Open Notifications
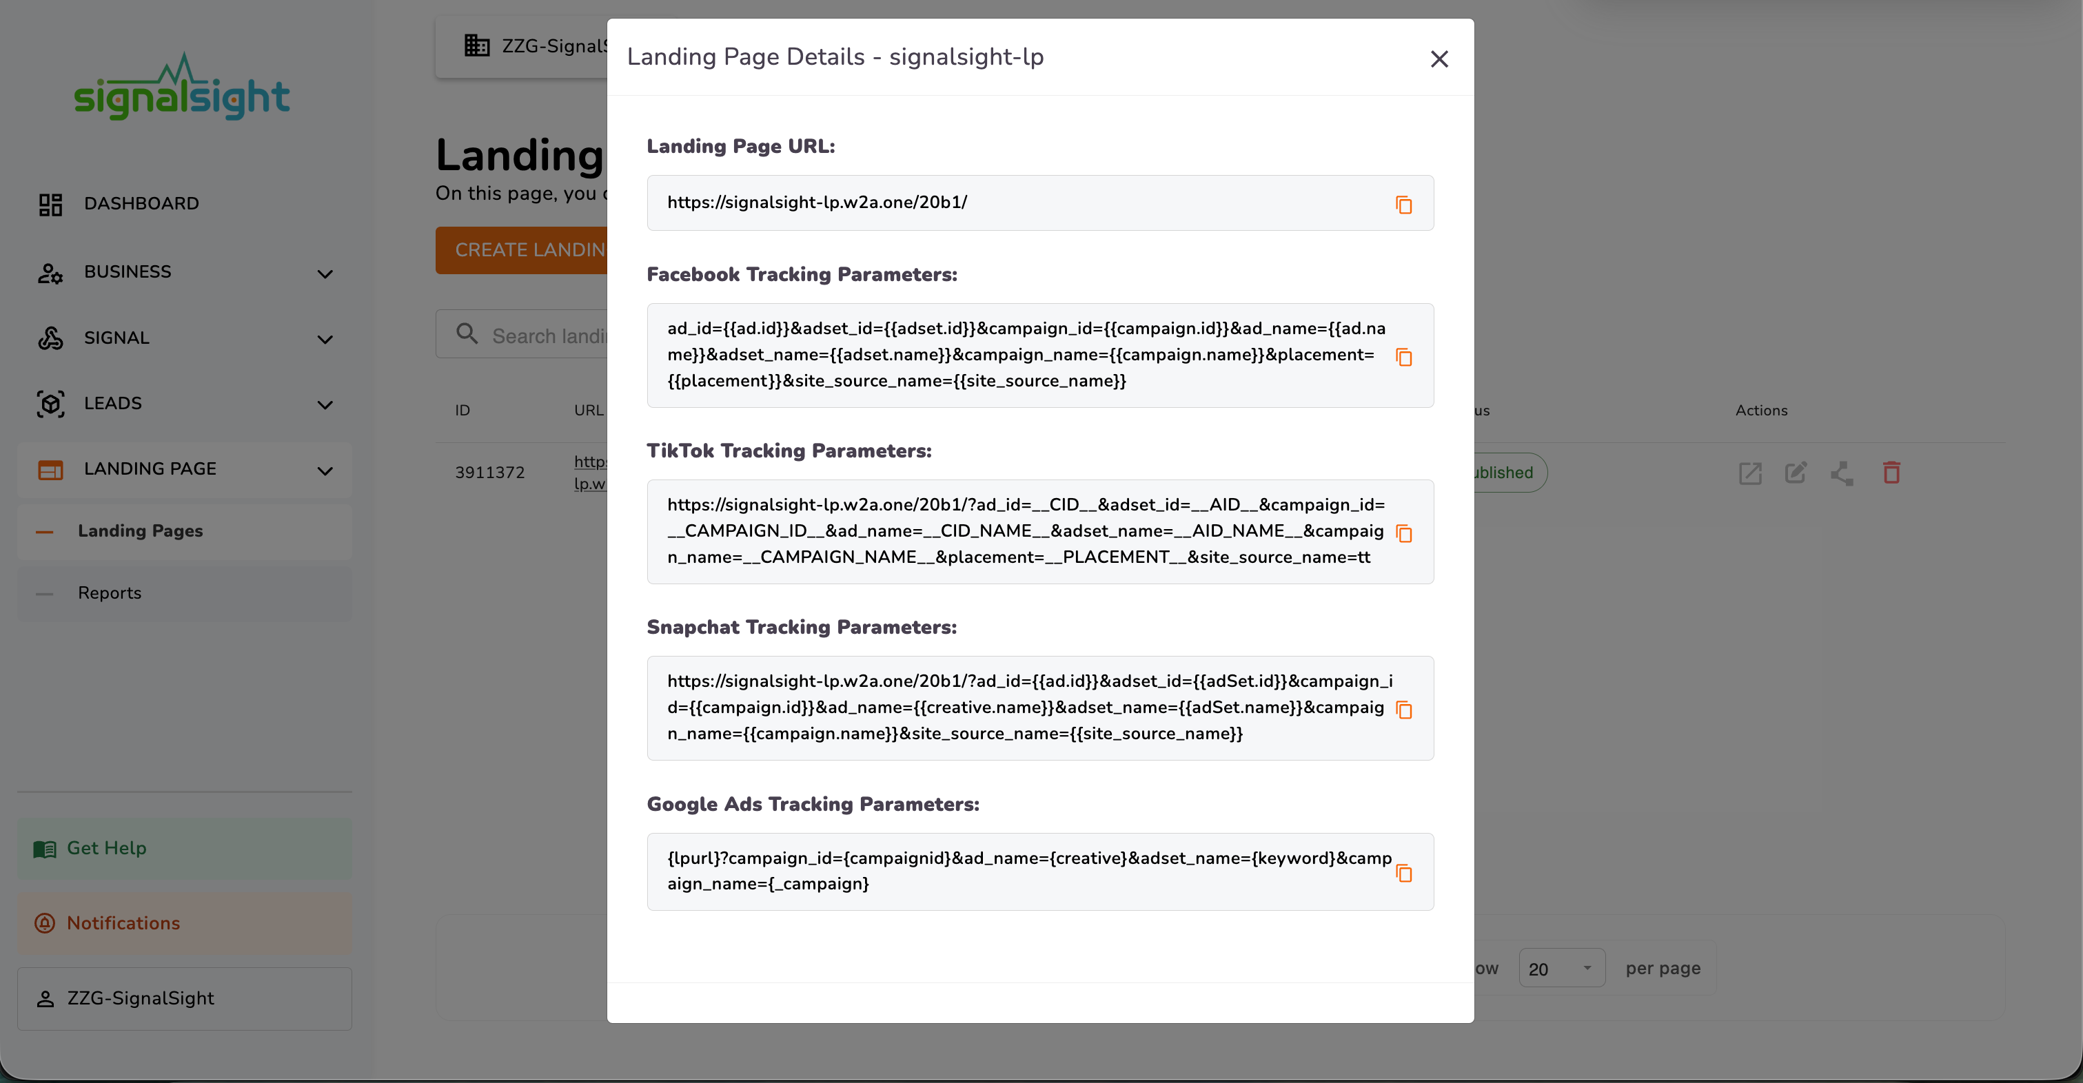The width and height of the screenshot is (2083, 1083). [184, 923]
